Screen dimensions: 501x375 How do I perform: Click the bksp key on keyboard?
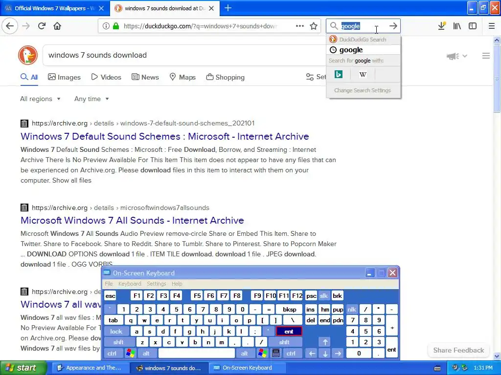[290, 309]
